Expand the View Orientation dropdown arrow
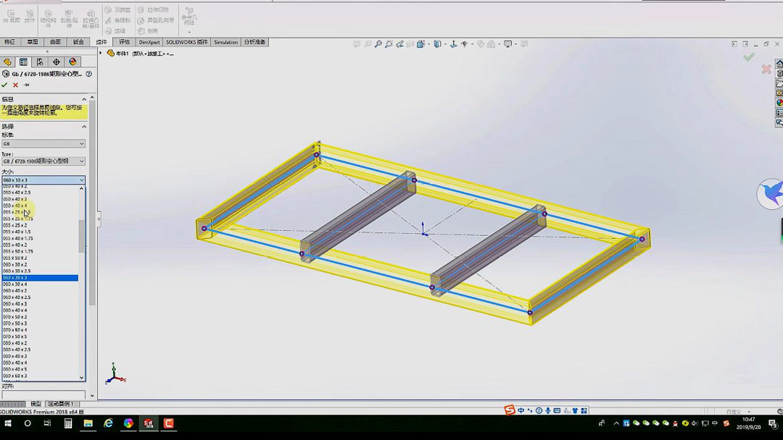 pos(445,43)
